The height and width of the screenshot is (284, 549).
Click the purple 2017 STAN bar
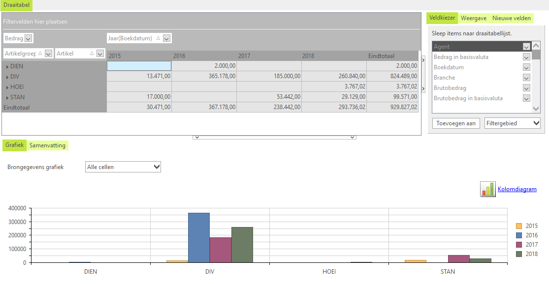[x=459, y=259]
